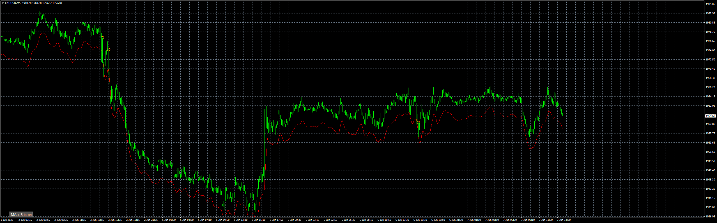Image resolution: width=717 pixels, height=223 pixels.
Task: Click the '5 Jun 15:10' time label
Action: [259, 220]
